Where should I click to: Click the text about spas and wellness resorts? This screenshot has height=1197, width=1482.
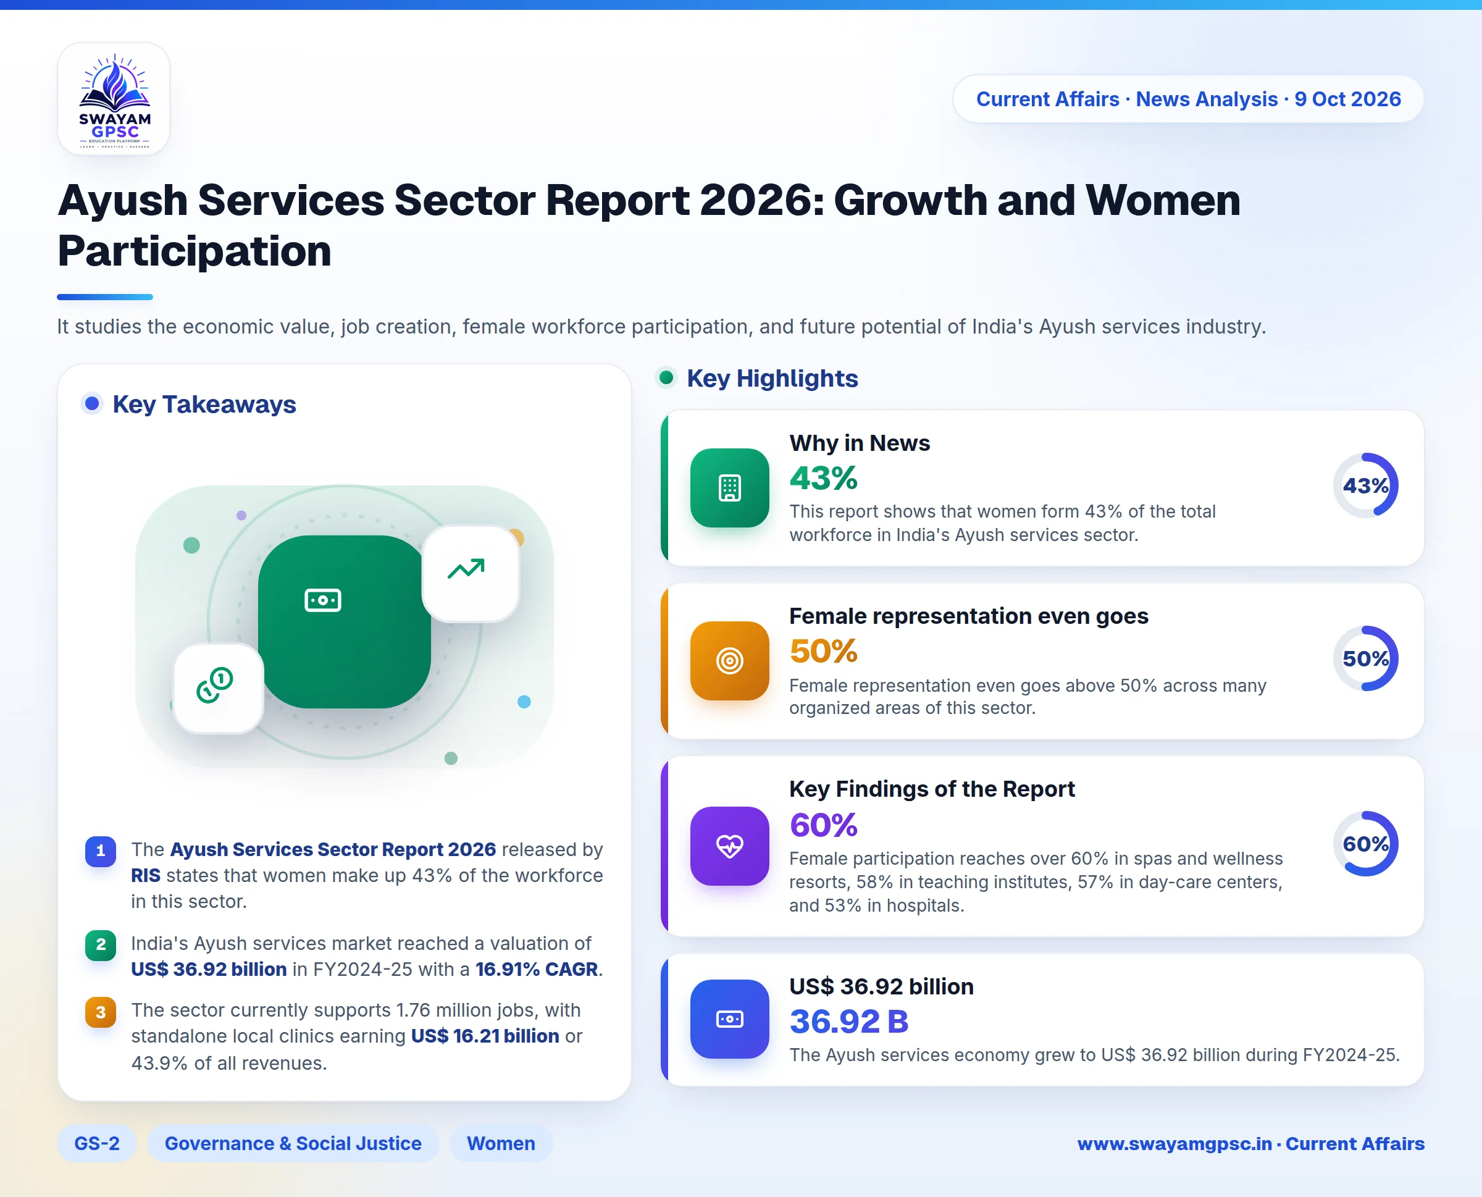click(x=1036, y=882)
